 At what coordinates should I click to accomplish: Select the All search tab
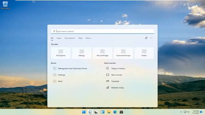pyautogui.click(x=52, y=38)
